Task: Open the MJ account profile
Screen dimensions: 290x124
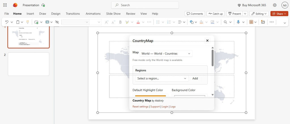Action: click(x=285, y=5)
